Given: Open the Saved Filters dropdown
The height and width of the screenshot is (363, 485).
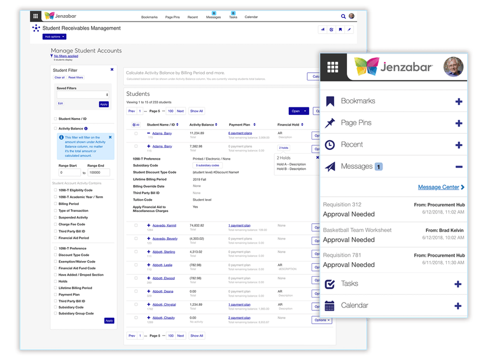Looking at the screenshot, I should (83, 95).
